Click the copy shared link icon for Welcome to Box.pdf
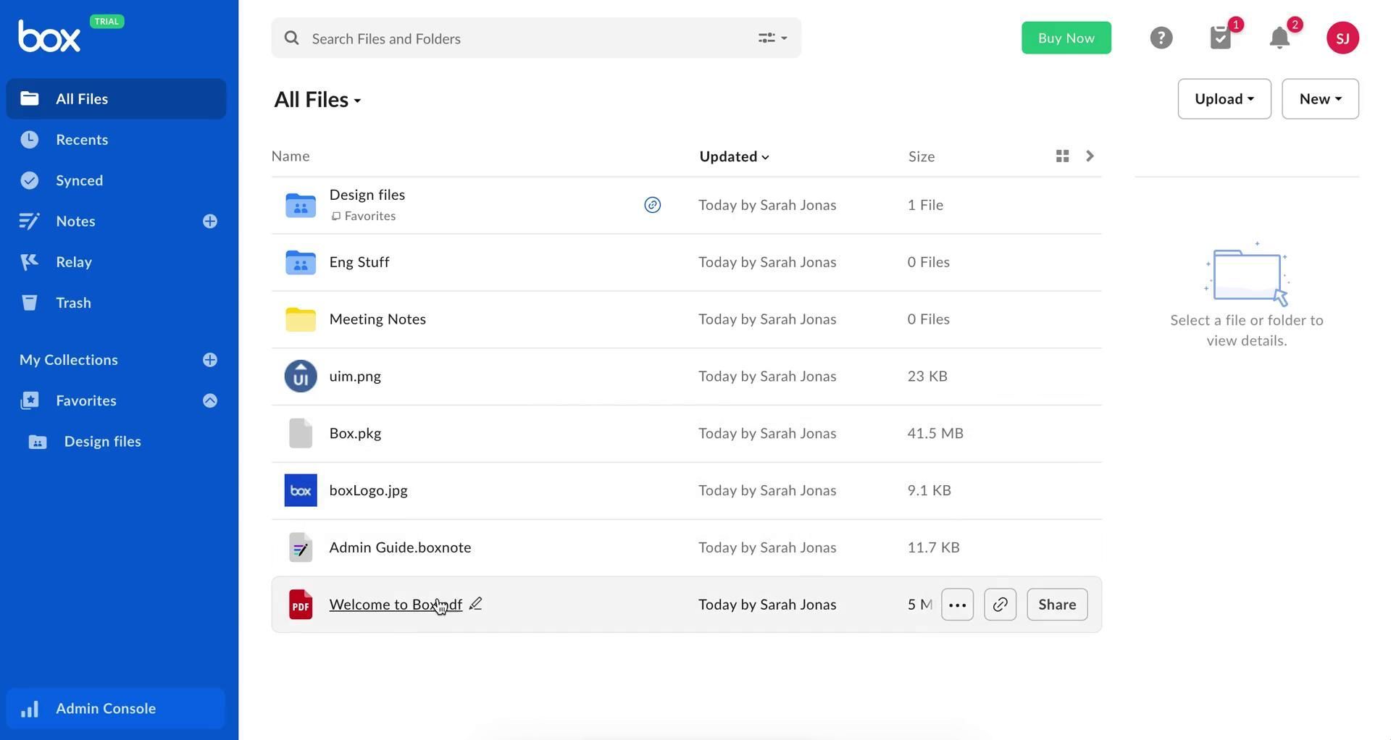This screenshot has width=1391, height=740. (x=1000, y=605)
